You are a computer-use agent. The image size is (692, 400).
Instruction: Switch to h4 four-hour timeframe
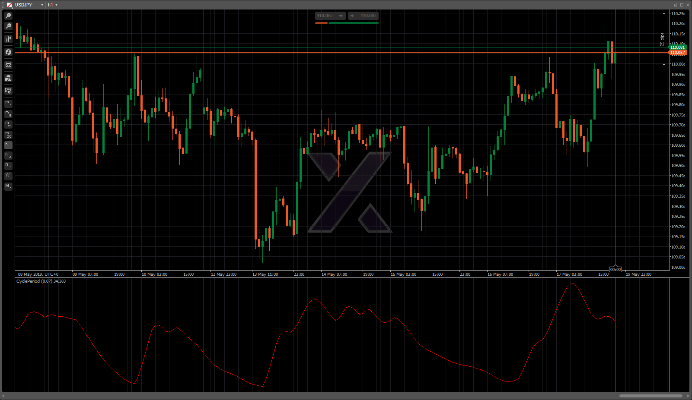coord(8,155)
